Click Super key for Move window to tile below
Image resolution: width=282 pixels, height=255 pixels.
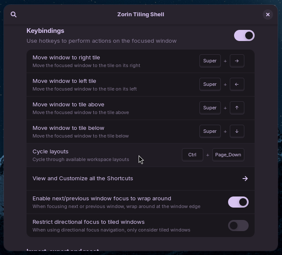click(x=210, y=132)
